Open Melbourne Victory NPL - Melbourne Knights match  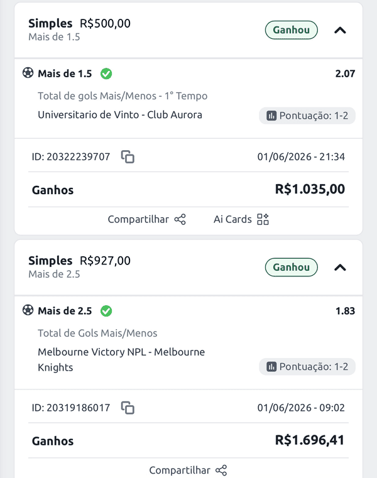pyautogui.click(x=121, y=359)
